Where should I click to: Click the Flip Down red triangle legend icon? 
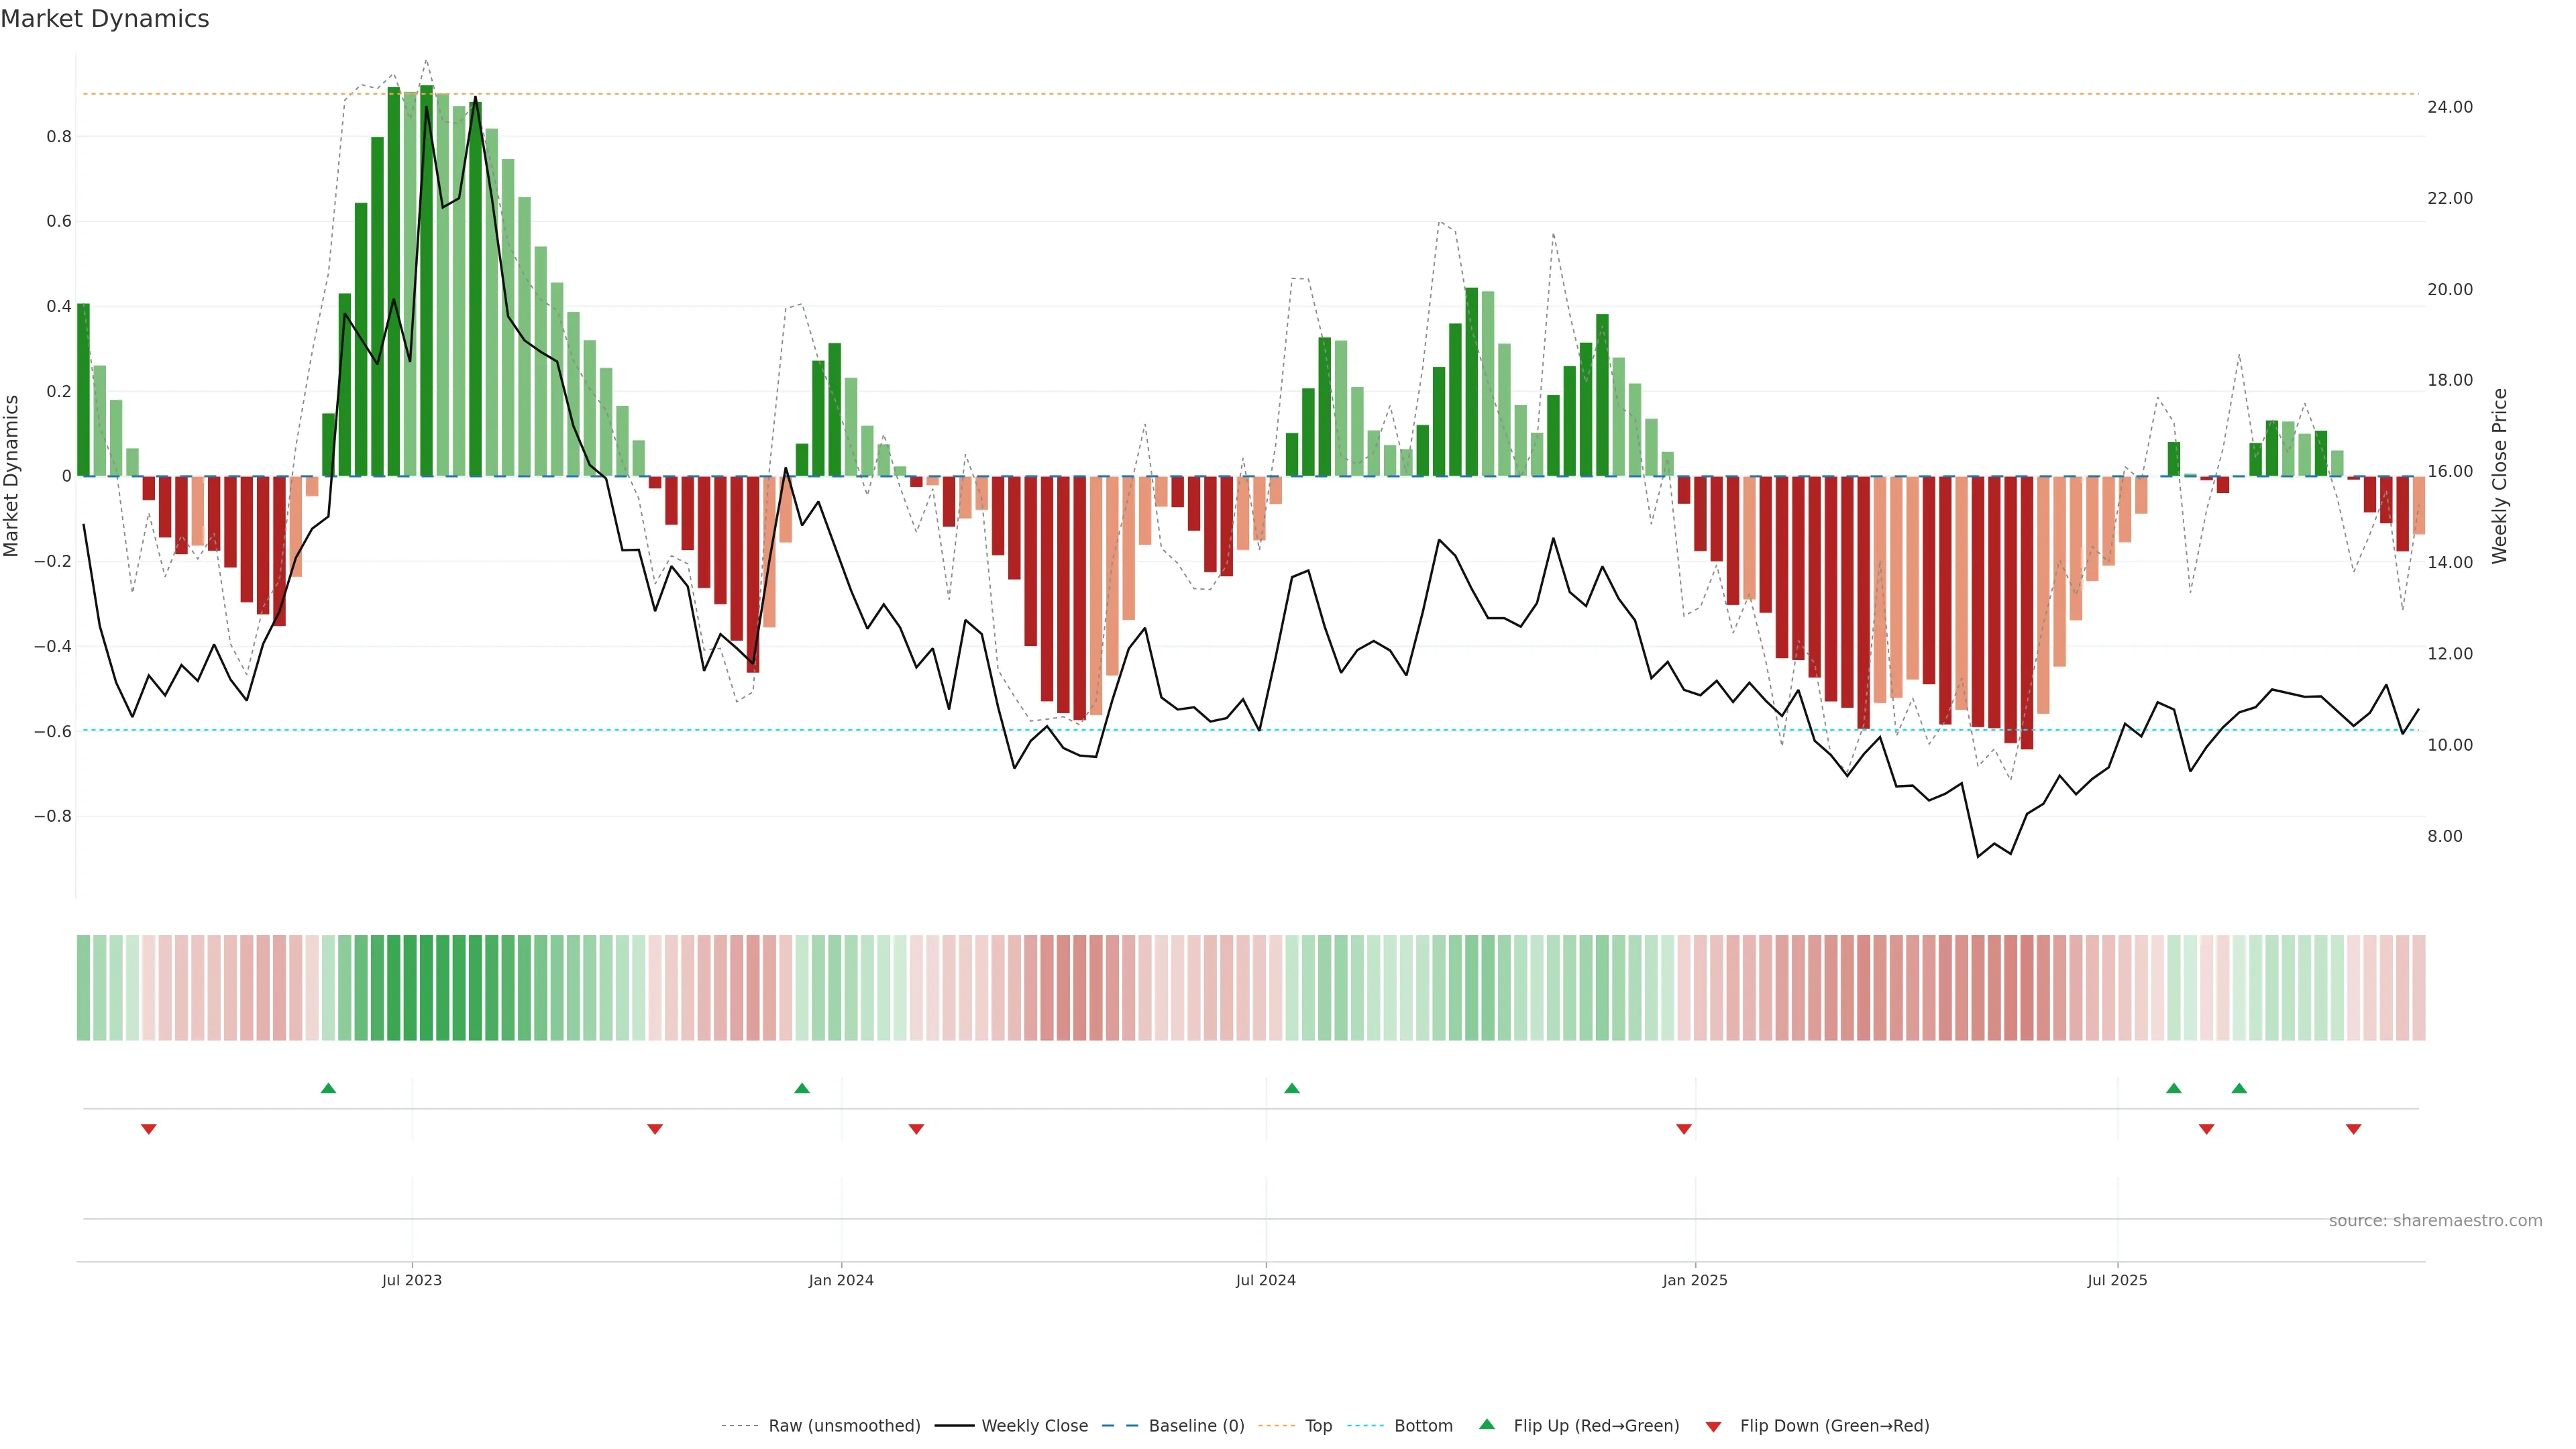point(1713,1426)
